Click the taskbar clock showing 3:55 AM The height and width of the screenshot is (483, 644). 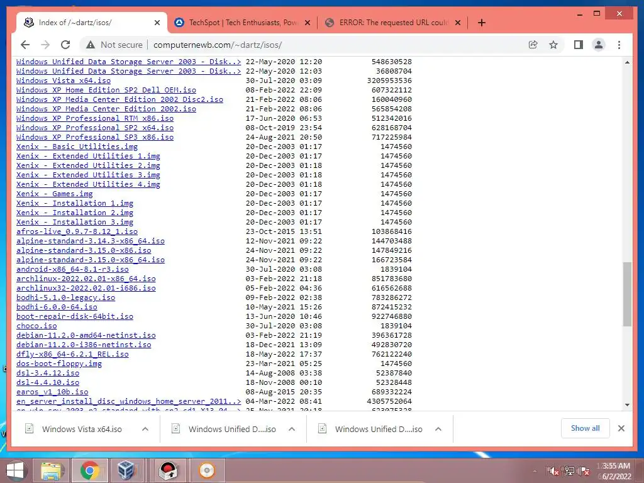pyautogui.click(x=616, y=471)
